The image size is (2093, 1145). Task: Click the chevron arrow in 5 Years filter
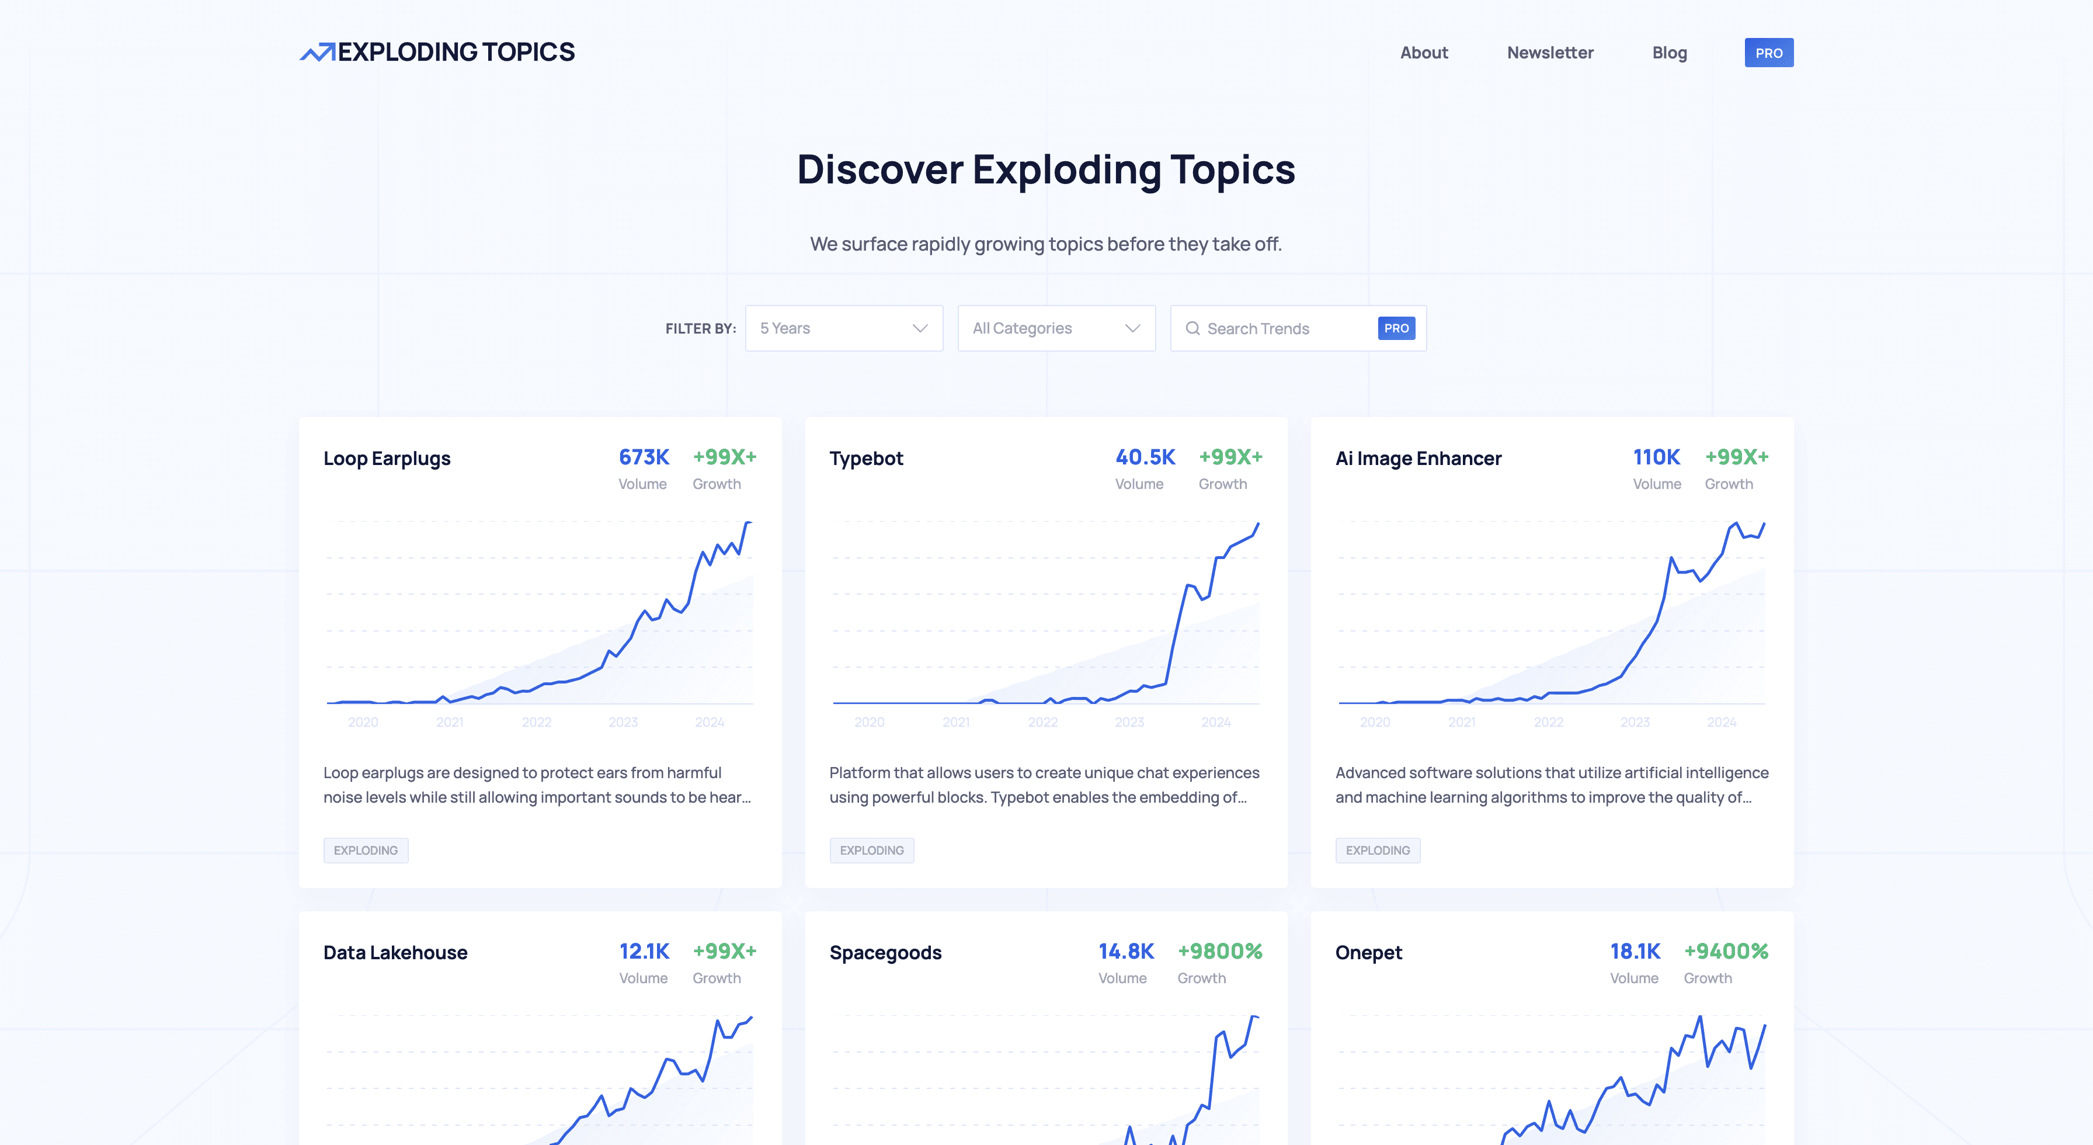tap(920, 328)
